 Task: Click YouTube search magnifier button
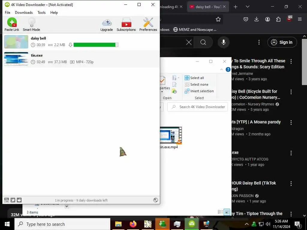[203, 42]
